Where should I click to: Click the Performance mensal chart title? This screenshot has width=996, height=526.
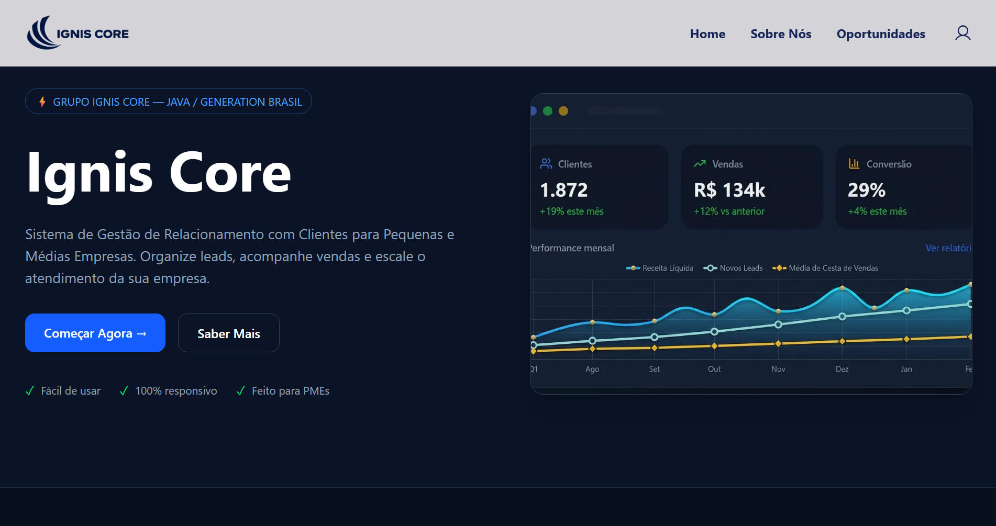[x=572, y=248]
